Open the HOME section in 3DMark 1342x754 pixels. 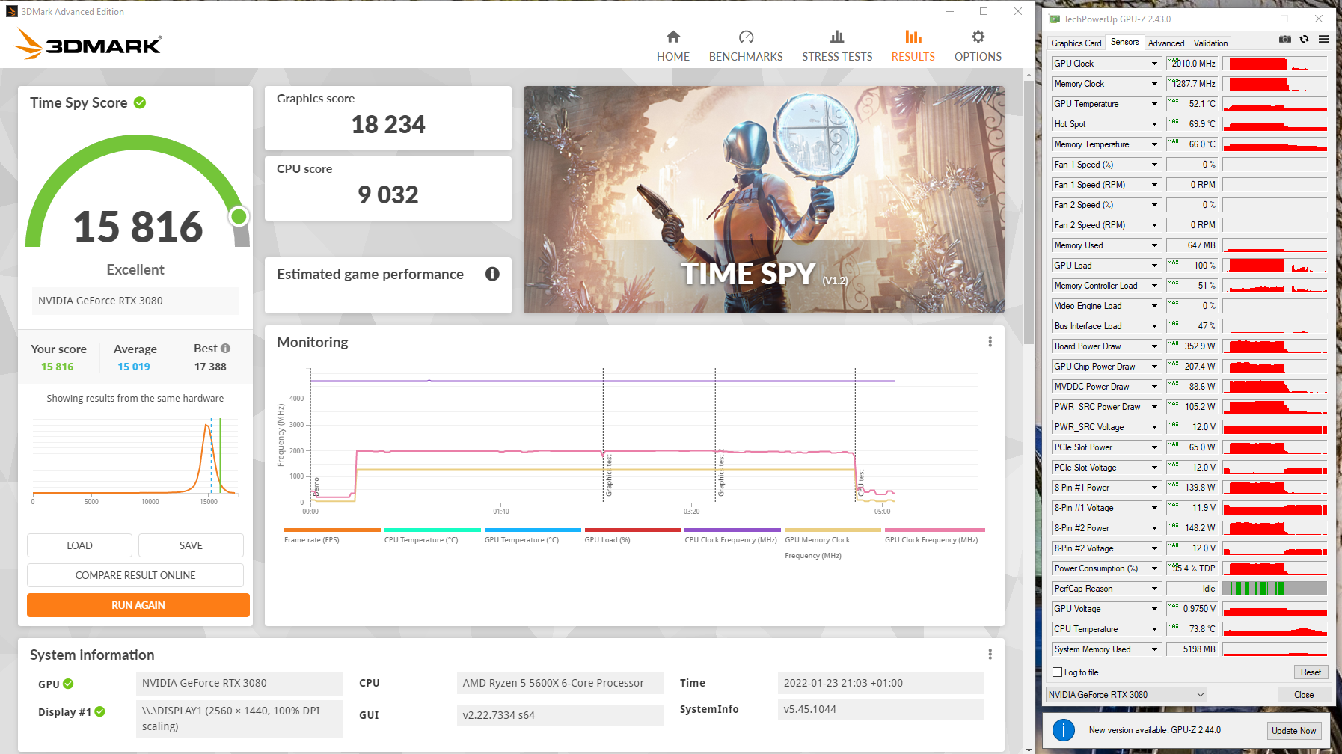(673, 46)
